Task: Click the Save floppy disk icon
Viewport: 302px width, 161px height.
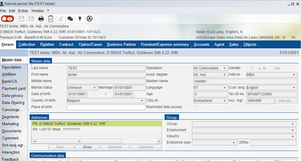Action: click(21, 19)
